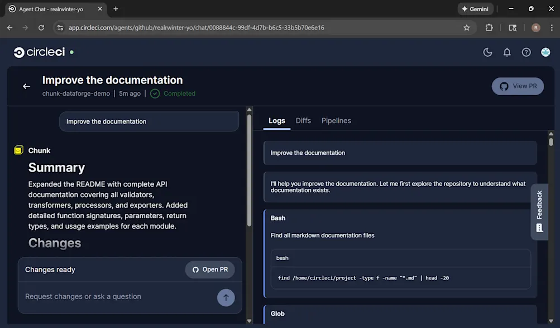Click the CircleCI logo
The height and width of the screenshot is (328, 560).
click(x=39, y=52)
